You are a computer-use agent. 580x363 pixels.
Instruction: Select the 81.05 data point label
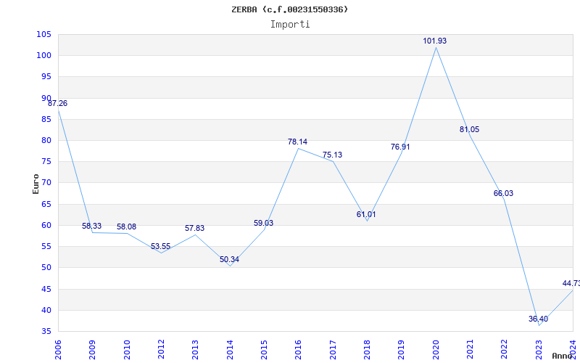(469, 129)
